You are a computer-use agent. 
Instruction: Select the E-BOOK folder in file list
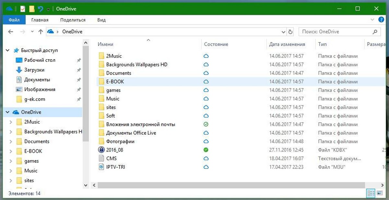115,82
